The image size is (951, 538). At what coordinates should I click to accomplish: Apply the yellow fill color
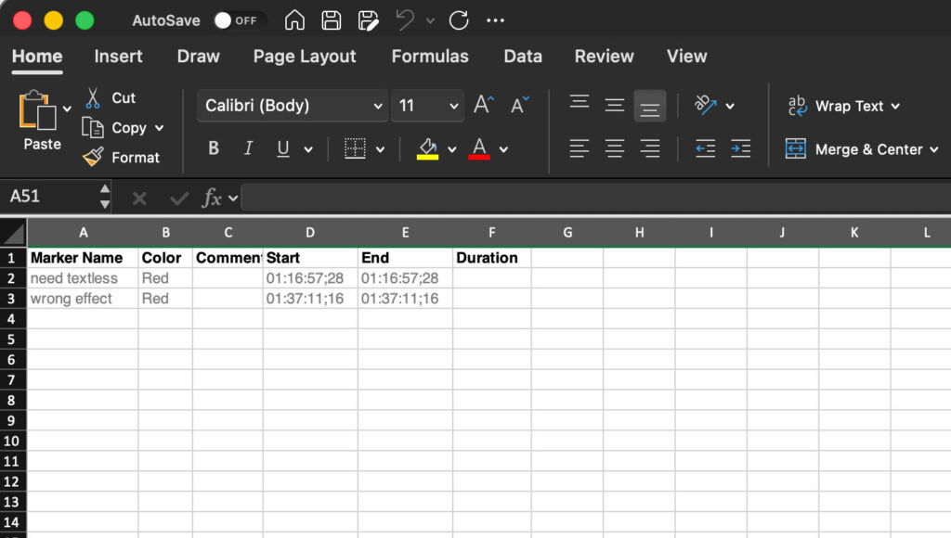(x=427, y=148)
